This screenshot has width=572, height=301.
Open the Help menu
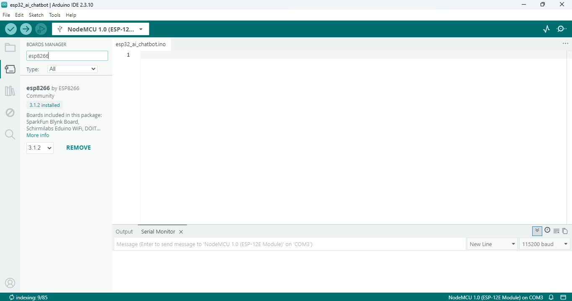(x=71, y=15)
